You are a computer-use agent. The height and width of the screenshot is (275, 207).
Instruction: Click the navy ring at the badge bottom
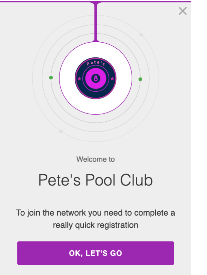96,95
